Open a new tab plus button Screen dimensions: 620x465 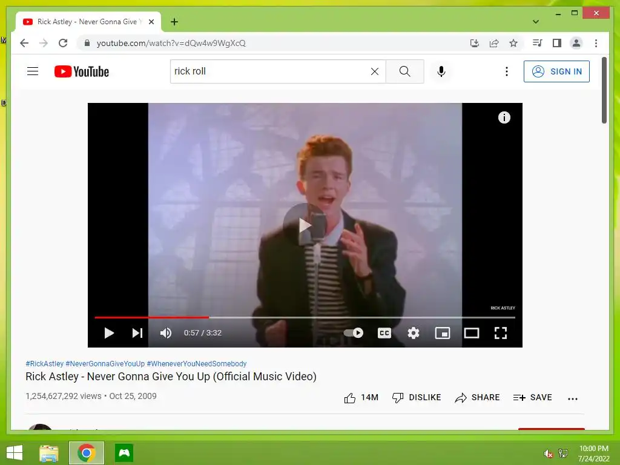[x=174, y=22]
